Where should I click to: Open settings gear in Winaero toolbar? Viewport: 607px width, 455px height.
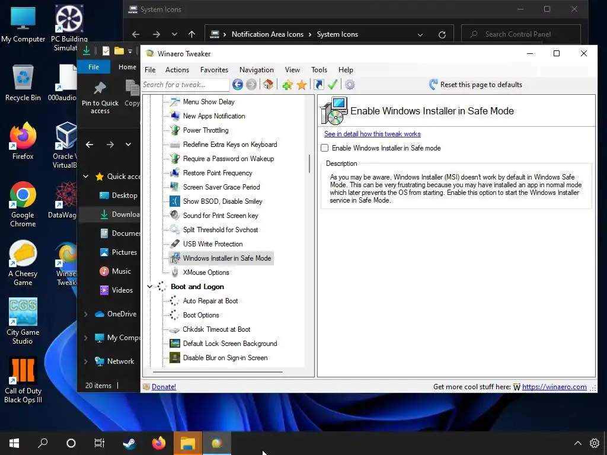[350, 84]
